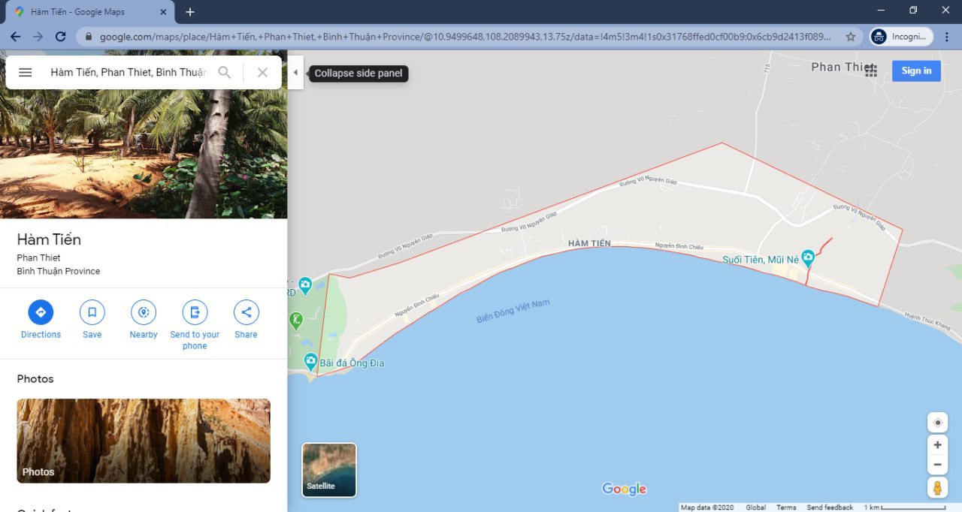
Task: Click the HÀM TIẾN map label
Action: point(590,243)
